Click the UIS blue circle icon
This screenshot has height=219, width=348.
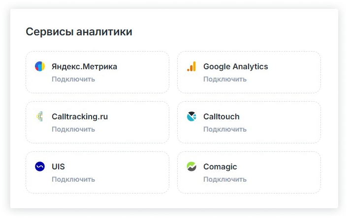(x=40, y=166)
